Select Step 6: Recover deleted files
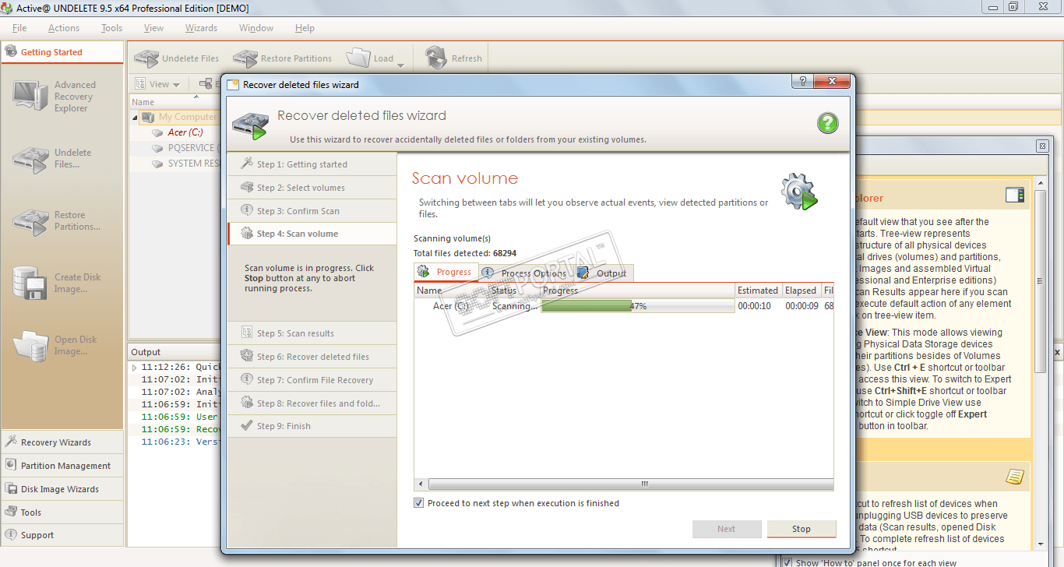This screenshot has height=567, width=1064. click(x=312, y=357)
